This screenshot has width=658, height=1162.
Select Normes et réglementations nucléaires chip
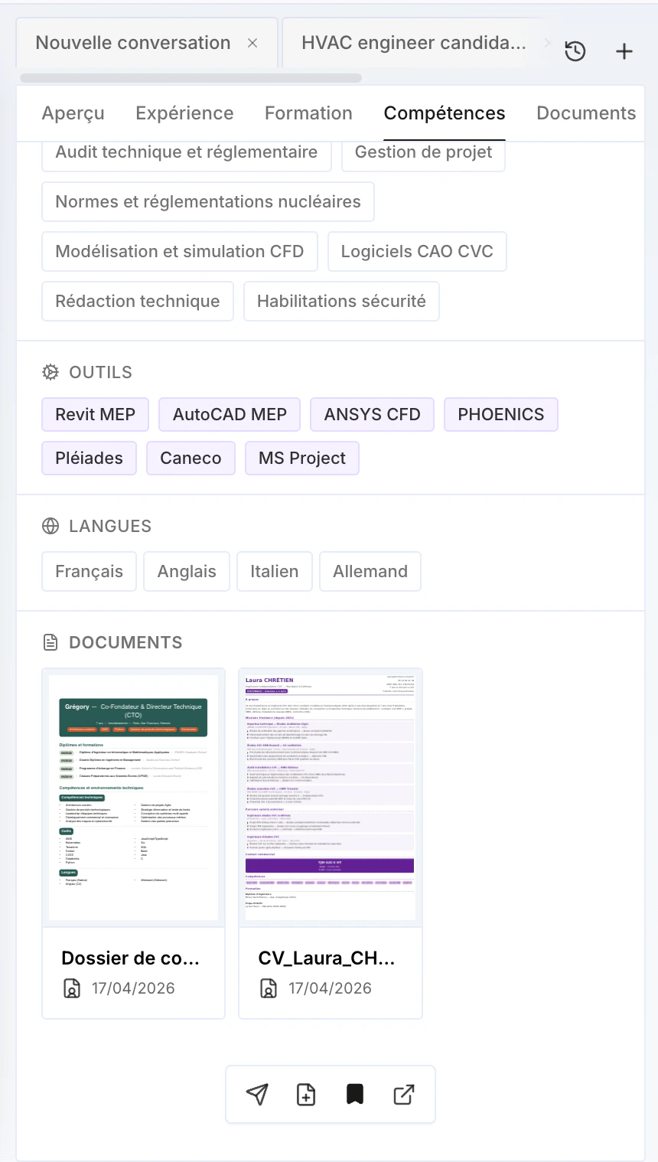pos(208,201)
